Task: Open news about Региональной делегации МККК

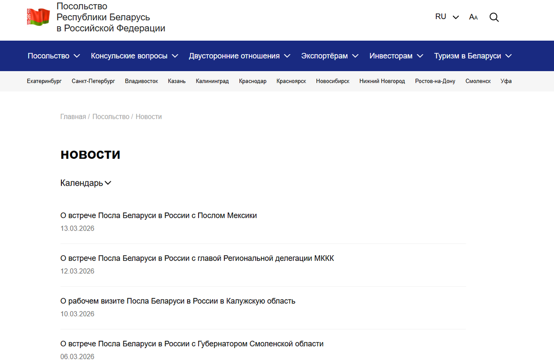Action: pos(197,259)
